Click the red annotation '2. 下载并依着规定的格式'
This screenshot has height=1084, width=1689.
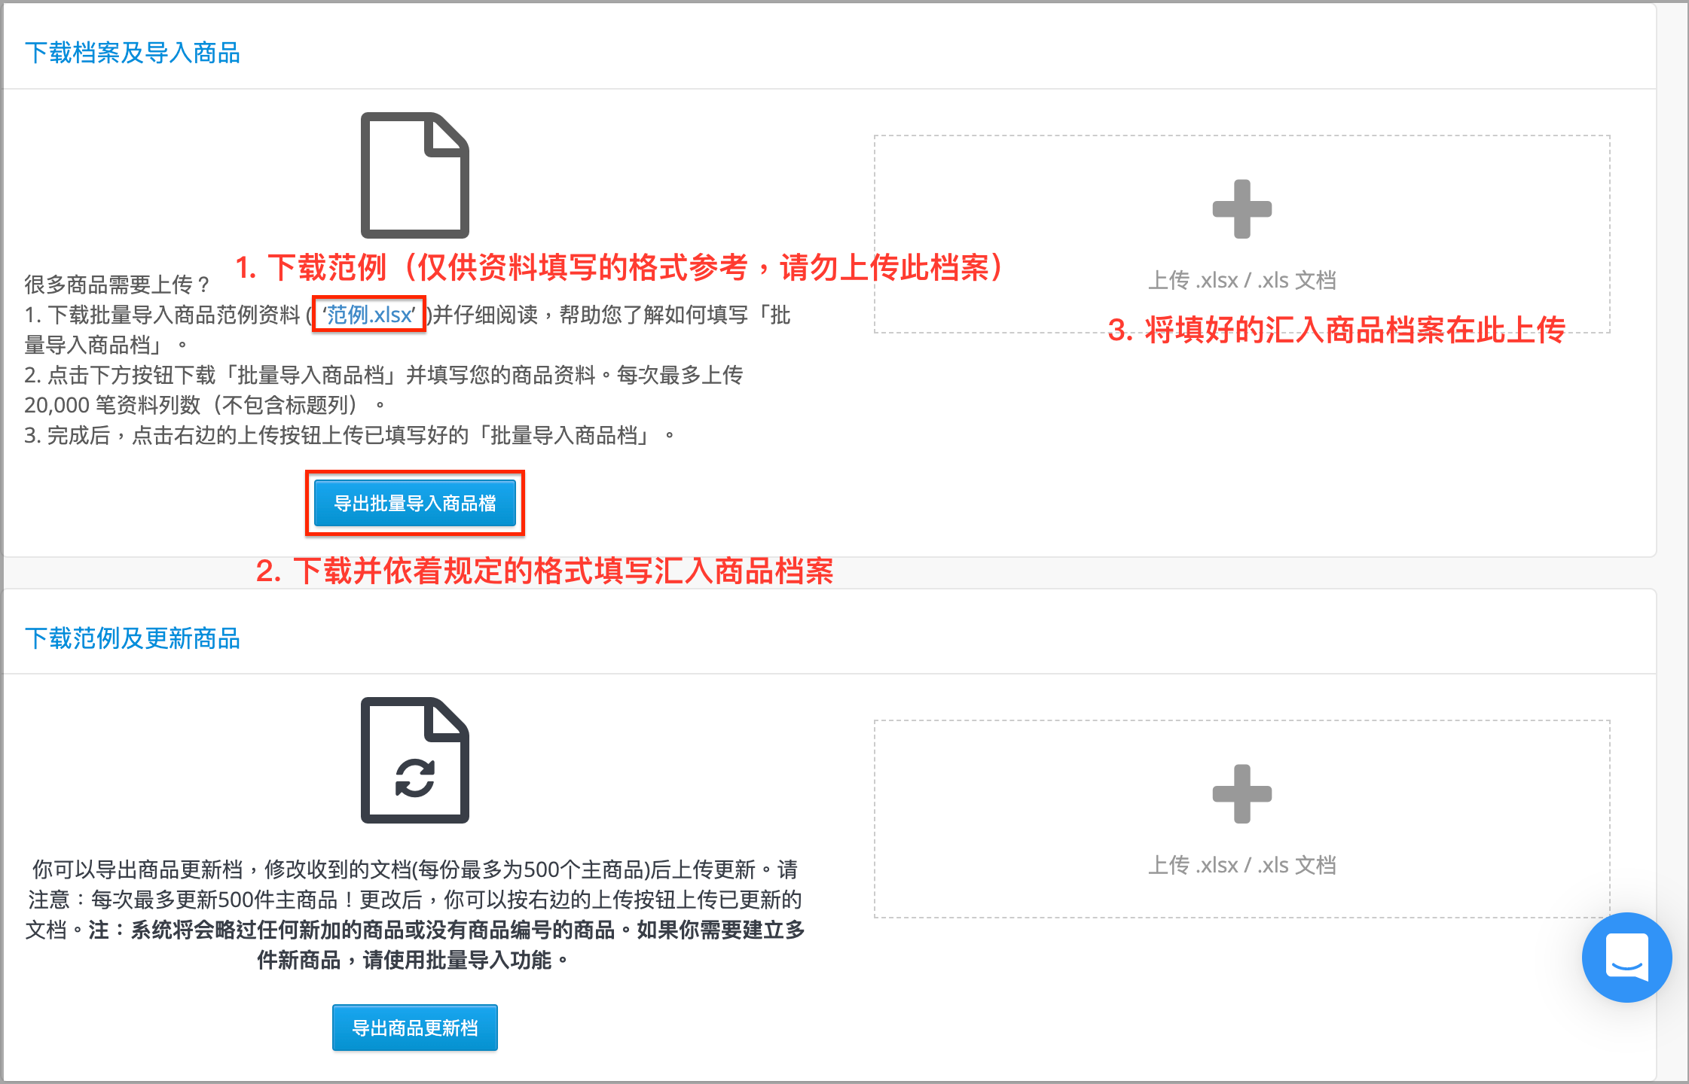(x=545, y=571)
